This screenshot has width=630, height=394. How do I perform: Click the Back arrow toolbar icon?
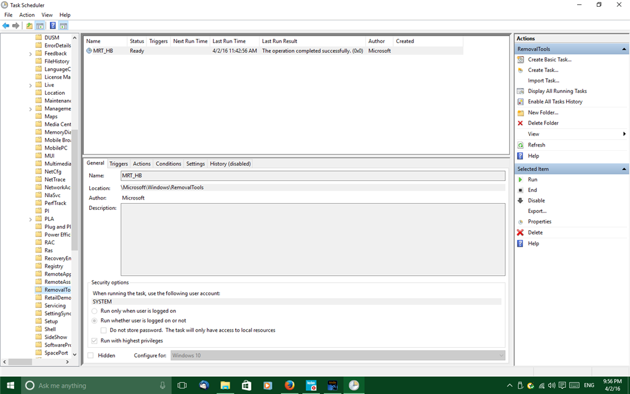[x=6, y=26]
